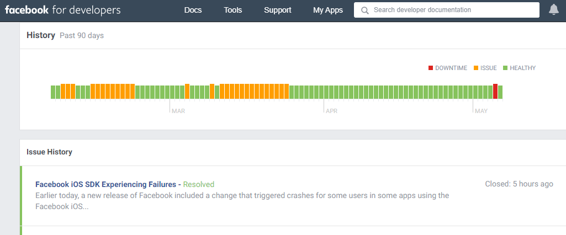Click the MAY month marker label
This screenshot has height=235, width=566.
point(481,111)
